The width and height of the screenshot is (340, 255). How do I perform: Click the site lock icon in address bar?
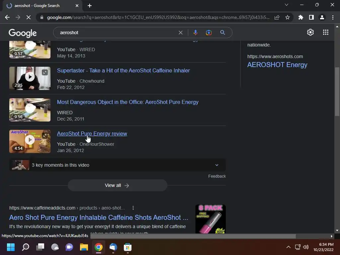click(42, 17)
